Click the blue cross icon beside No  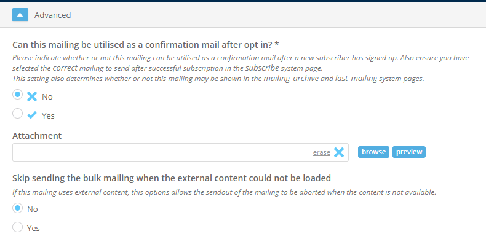[x=32, y=96]
